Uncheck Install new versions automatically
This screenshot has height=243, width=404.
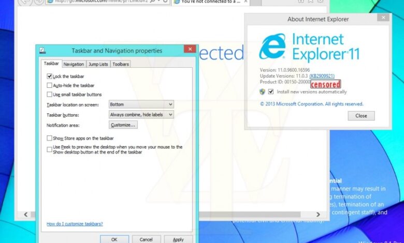(x=271, y=92)
